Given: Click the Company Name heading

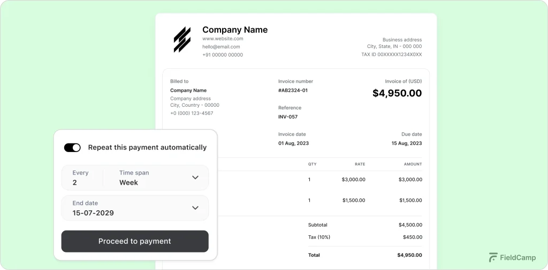Looking at the screenshot, I should (235, 30).
